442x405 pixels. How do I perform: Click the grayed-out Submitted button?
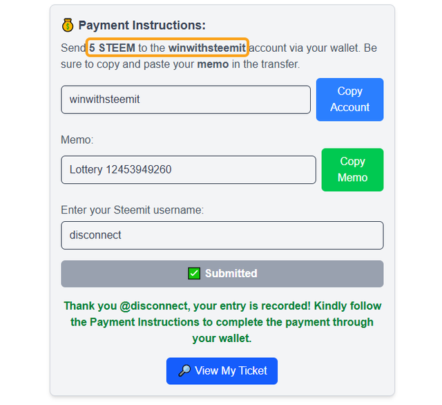coord(222,274)
